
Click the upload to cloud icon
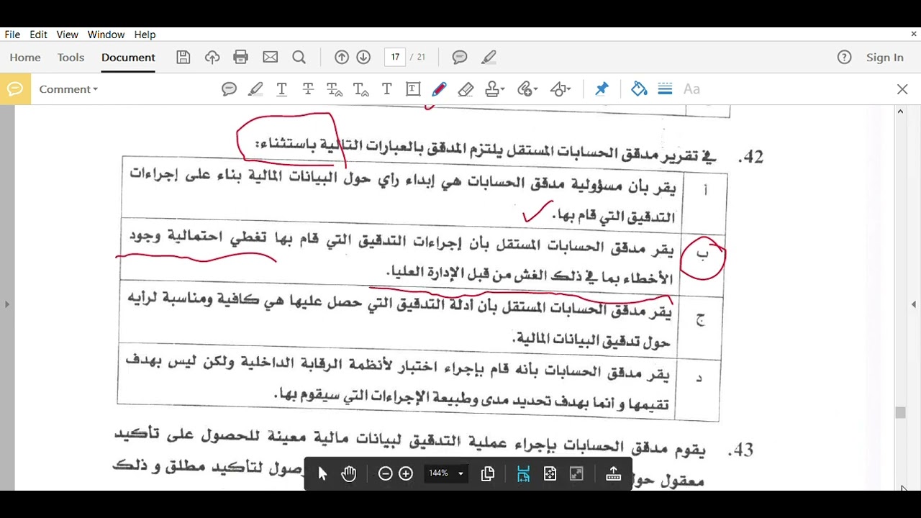pos(212,58)
